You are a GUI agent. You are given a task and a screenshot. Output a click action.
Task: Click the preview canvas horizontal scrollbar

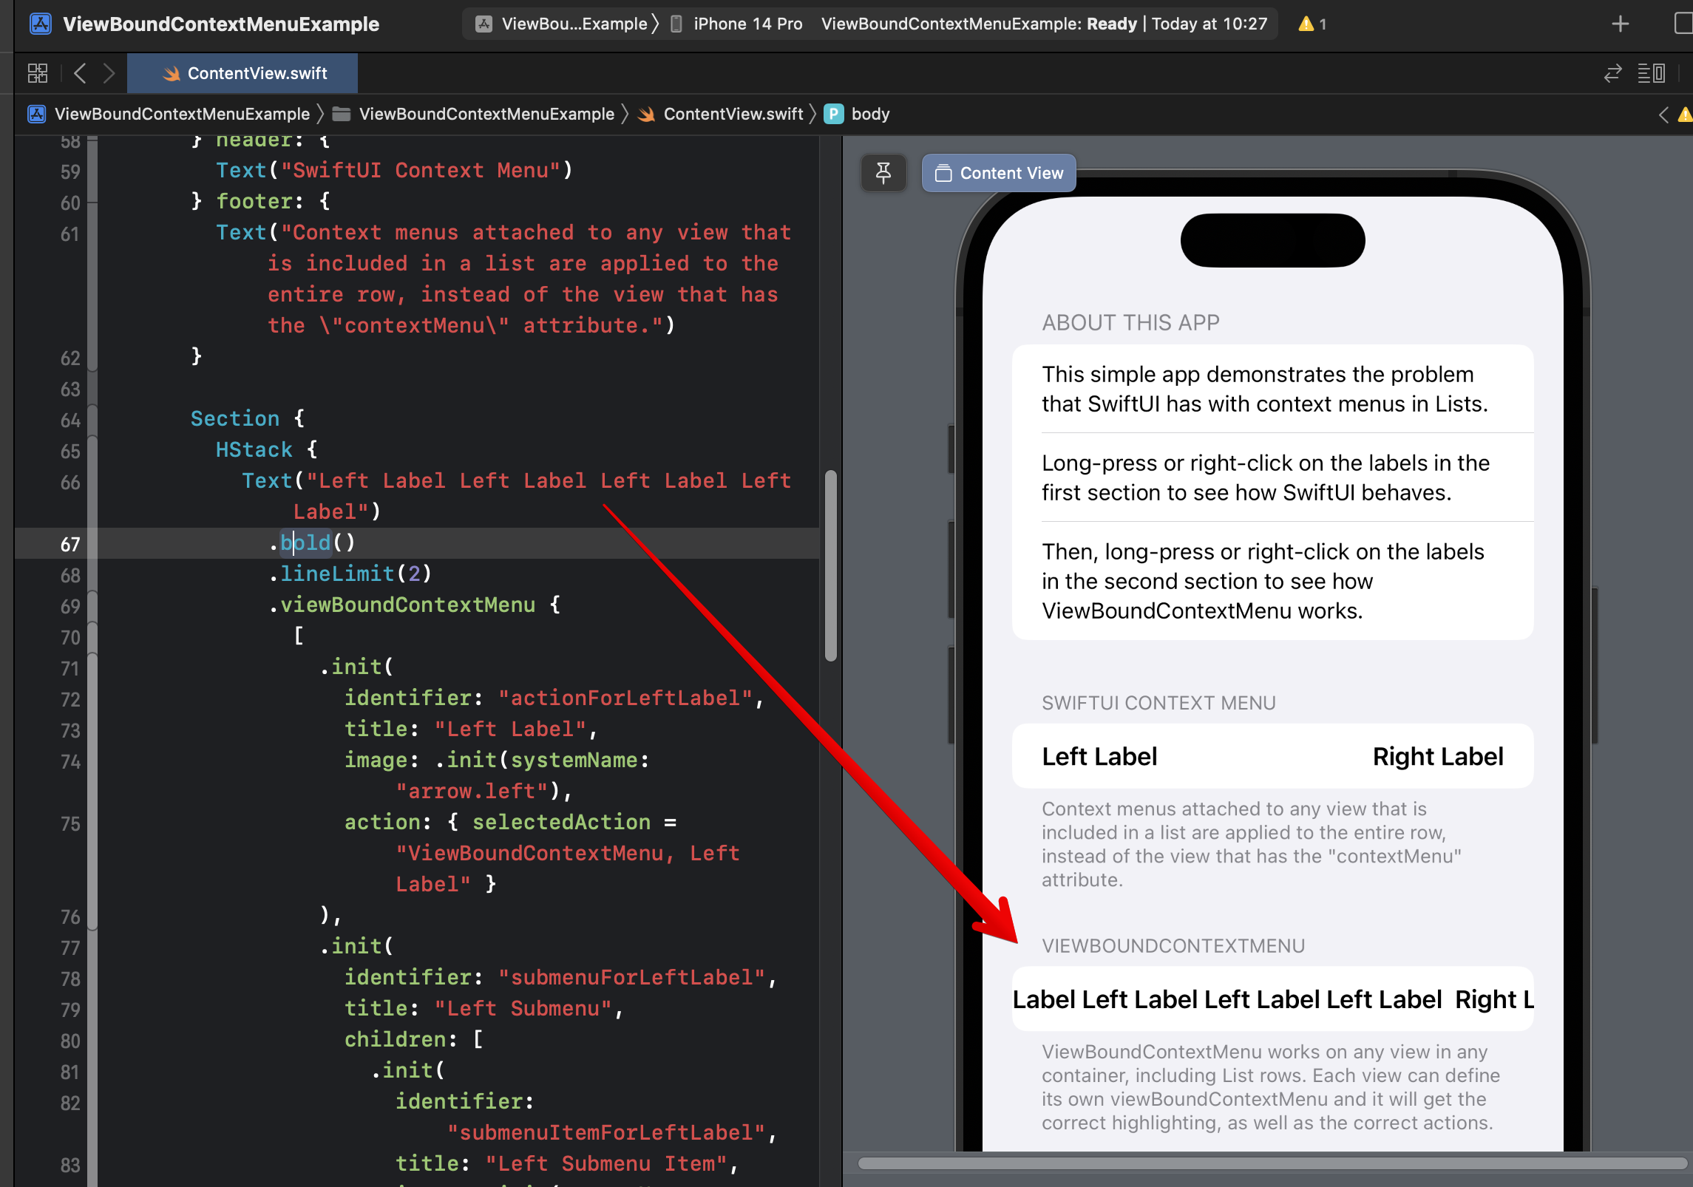1272,1163
